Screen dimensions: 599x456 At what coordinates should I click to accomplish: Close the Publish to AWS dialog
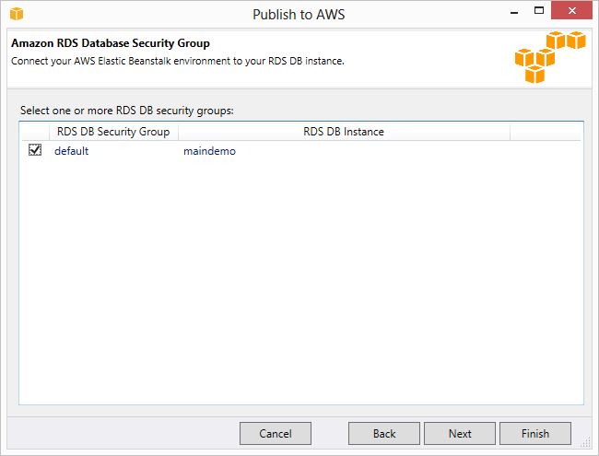572,11
